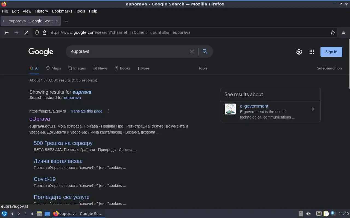
Task: Open Погледајте све услуге sitelink
Action: [x=62, y=197]
